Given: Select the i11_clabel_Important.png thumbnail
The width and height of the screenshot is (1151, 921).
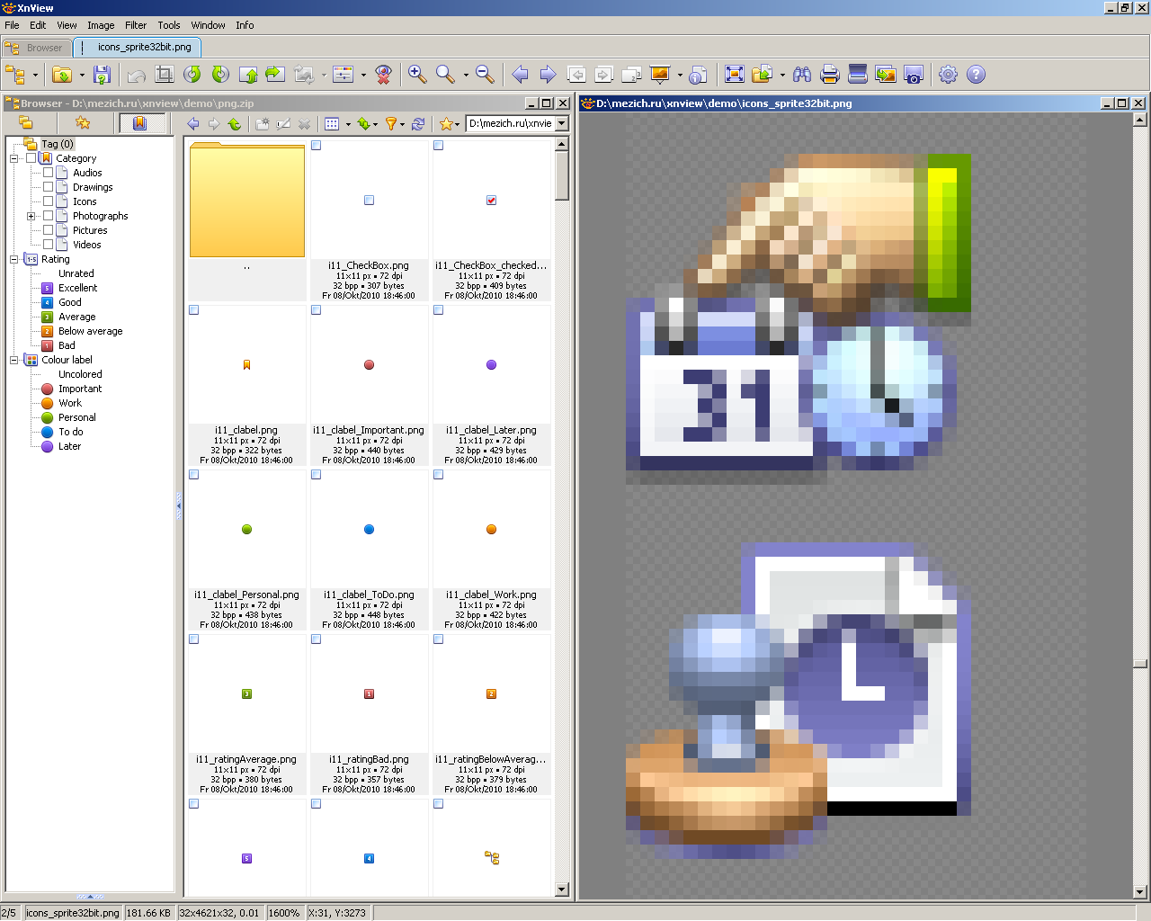Looking at the screenshot, I should pos(369,385).
